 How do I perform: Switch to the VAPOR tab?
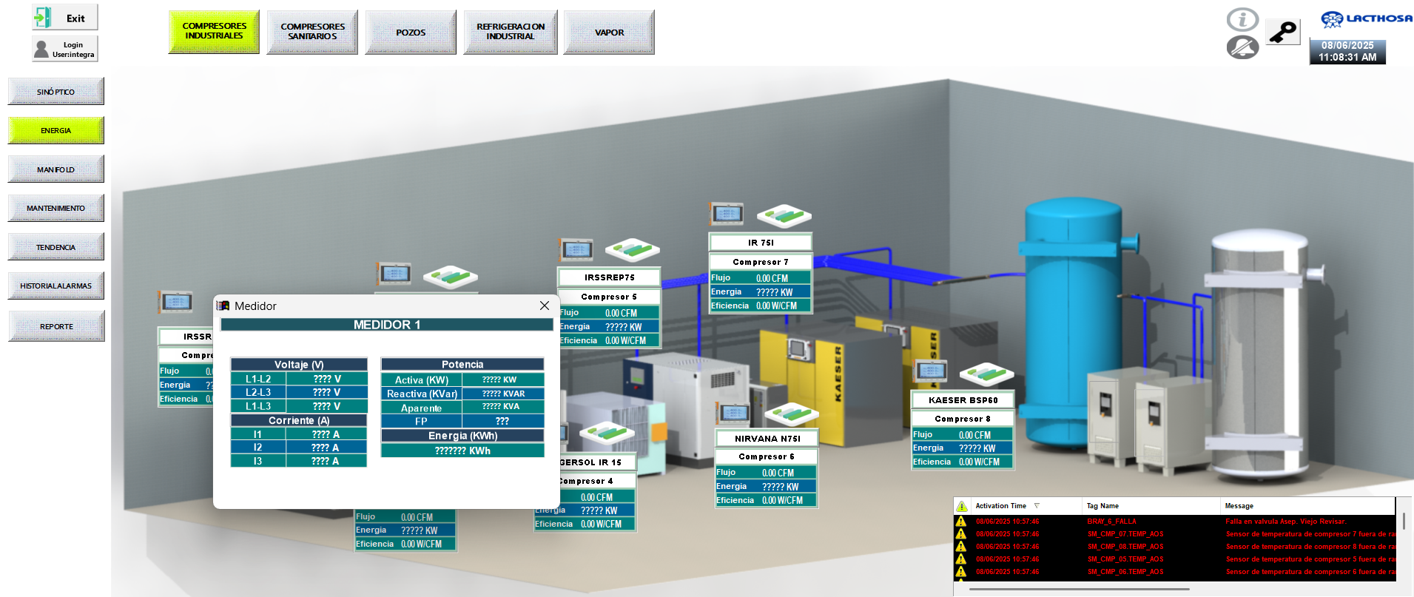pyautogui.click(x=609, y=32)
